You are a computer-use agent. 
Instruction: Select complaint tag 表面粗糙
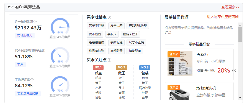116,43
